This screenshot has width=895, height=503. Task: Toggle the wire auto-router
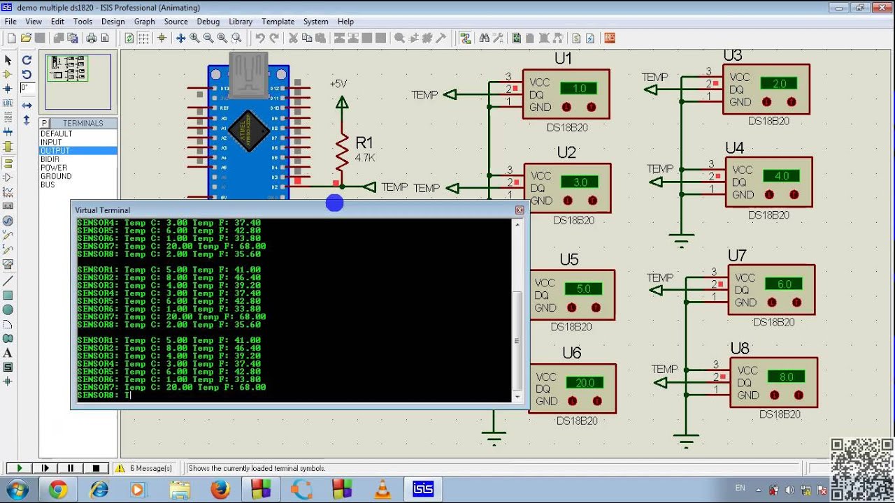pos(465,38)
